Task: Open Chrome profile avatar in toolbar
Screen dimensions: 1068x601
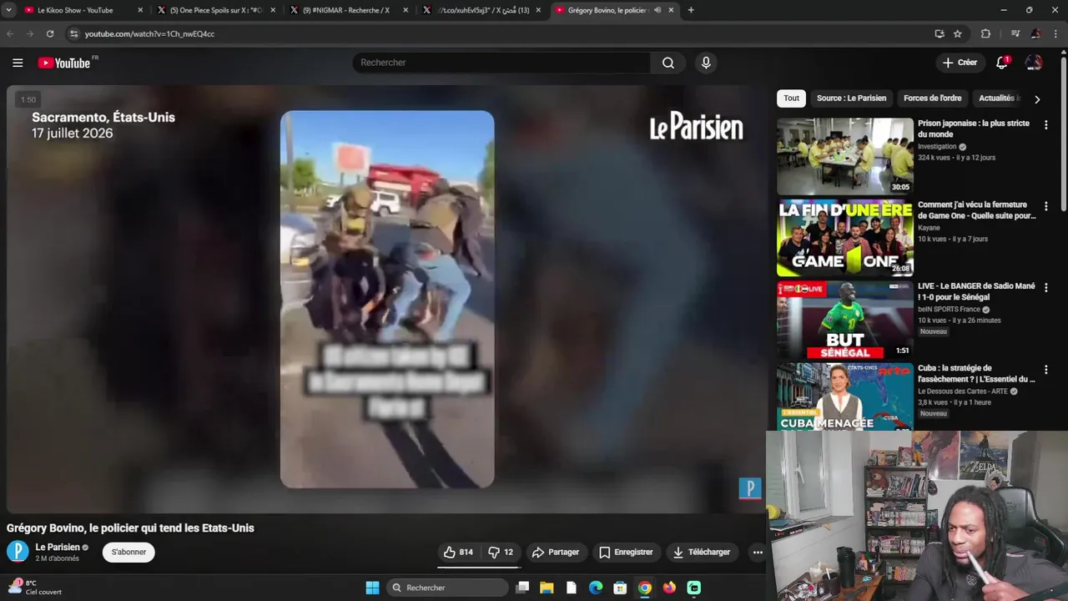Action: pyautogui.click(x=1035, y=33)
